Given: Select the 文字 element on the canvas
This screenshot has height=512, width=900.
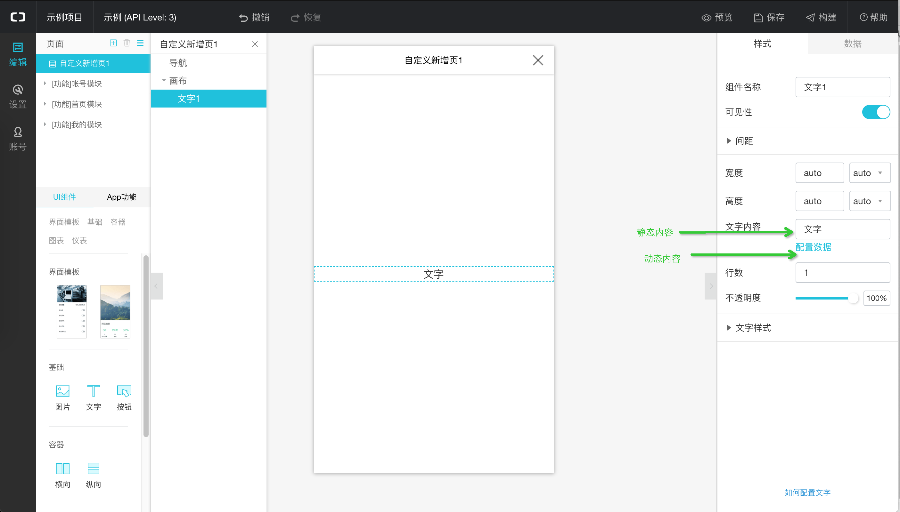Looking at the screenshot, I should pos(434,274).
